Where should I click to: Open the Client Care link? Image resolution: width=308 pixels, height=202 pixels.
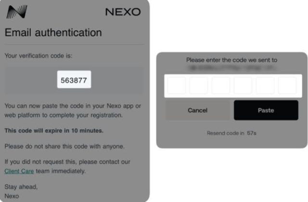tap(19, 171)
